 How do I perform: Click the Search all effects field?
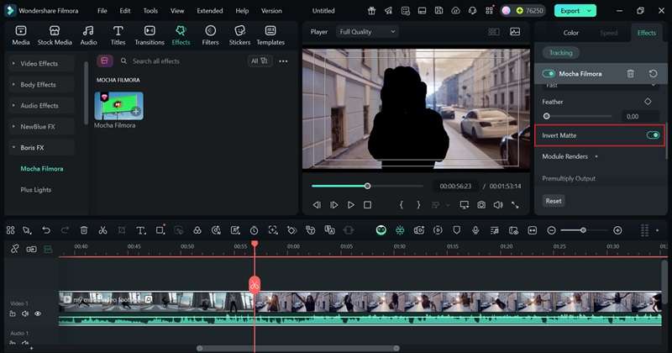pos(182,61)
